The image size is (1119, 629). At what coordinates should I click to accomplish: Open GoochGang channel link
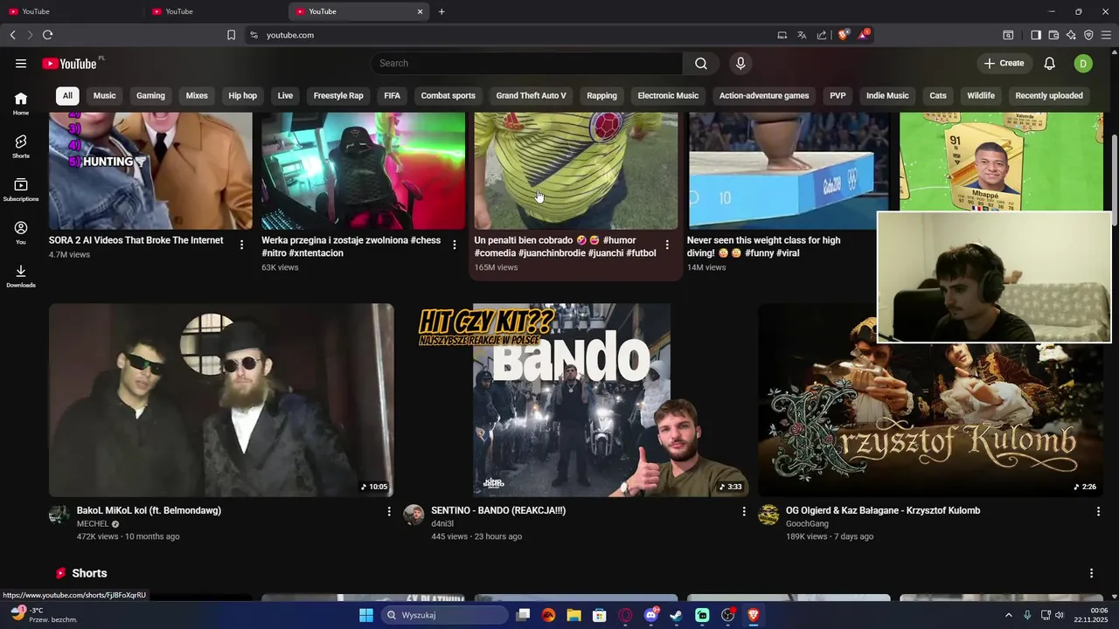807,524
